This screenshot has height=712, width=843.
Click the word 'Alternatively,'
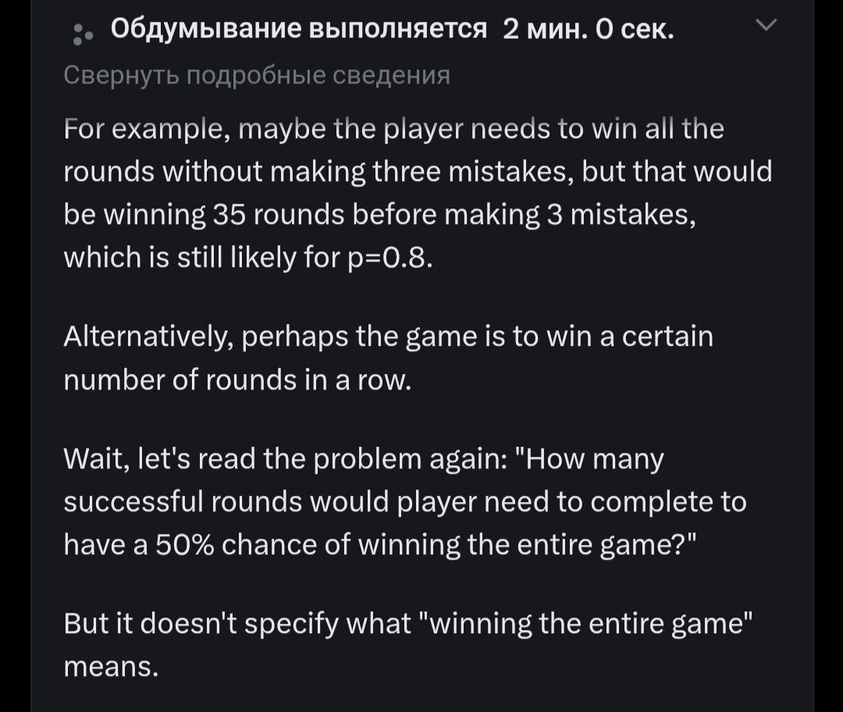point(148,337)
